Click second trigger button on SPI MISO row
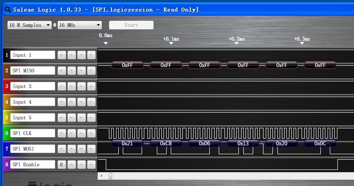Screen dimensions: 354x186 (x=72, y=71)
